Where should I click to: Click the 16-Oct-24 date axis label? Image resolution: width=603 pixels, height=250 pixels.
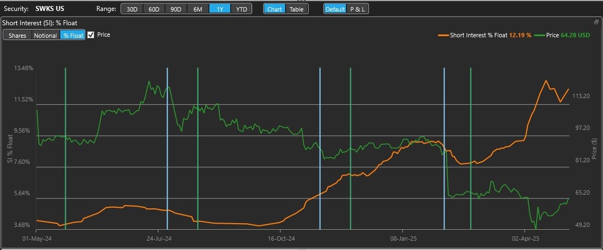281,238
